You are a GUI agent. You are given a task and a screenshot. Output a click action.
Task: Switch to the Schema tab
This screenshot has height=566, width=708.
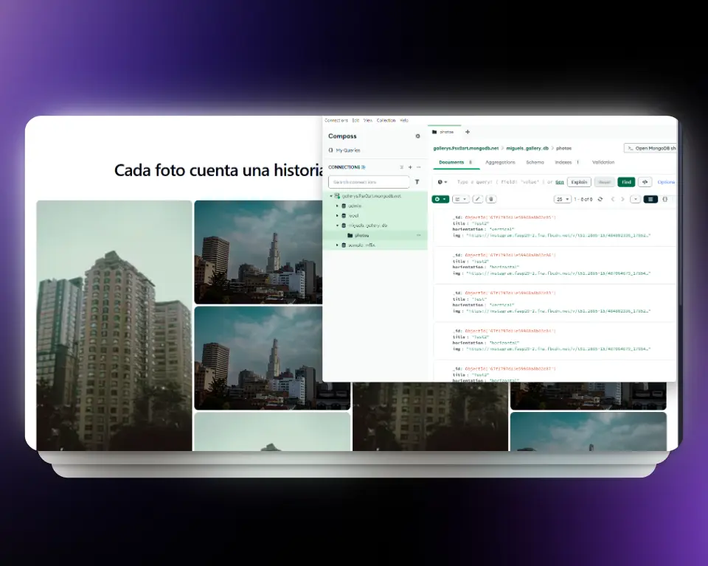(535, 162)
